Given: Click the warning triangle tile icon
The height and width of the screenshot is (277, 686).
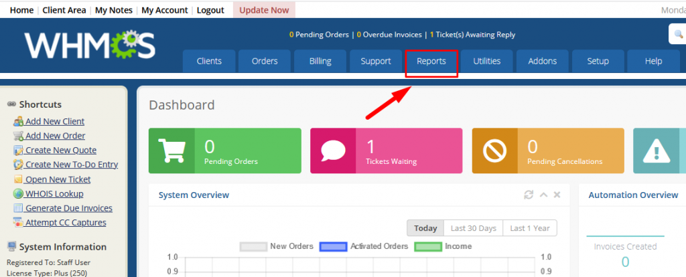Looking at the screenshot, I should (657, 151).
